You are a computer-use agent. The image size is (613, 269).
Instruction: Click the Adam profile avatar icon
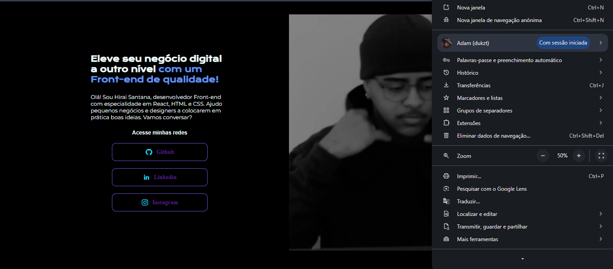coord(446,43)
